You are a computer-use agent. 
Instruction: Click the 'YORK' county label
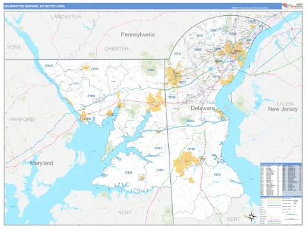click(14, 47)
